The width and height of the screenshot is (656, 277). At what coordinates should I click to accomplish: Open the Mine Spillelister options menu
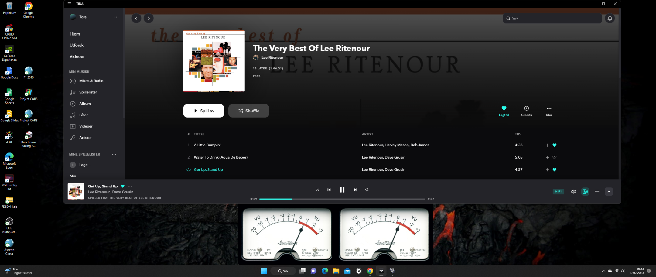coord(114,154)
